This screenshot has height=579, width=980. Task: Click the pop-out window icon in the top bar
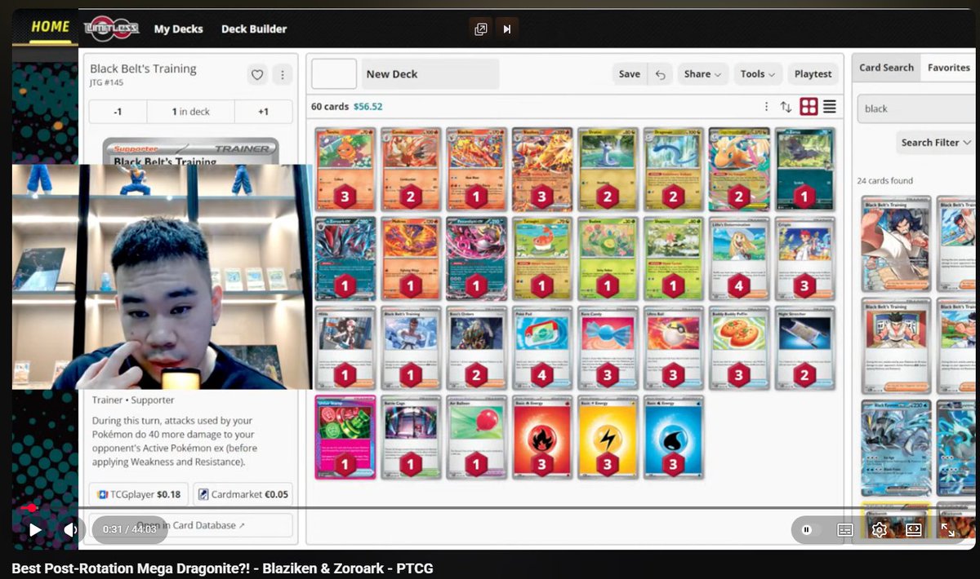click(481, 29)
